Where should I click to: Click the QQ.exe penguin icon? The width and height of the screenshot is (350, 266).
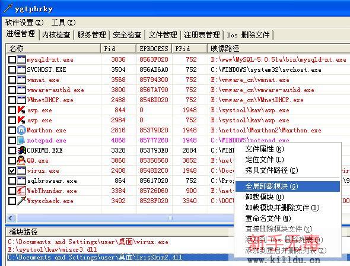click(x=21, y=160)
